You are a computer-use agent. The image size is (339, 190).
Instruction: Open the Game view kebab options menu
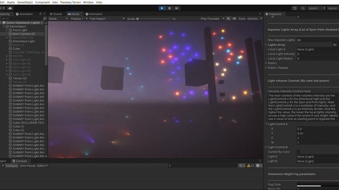point(260,14)
